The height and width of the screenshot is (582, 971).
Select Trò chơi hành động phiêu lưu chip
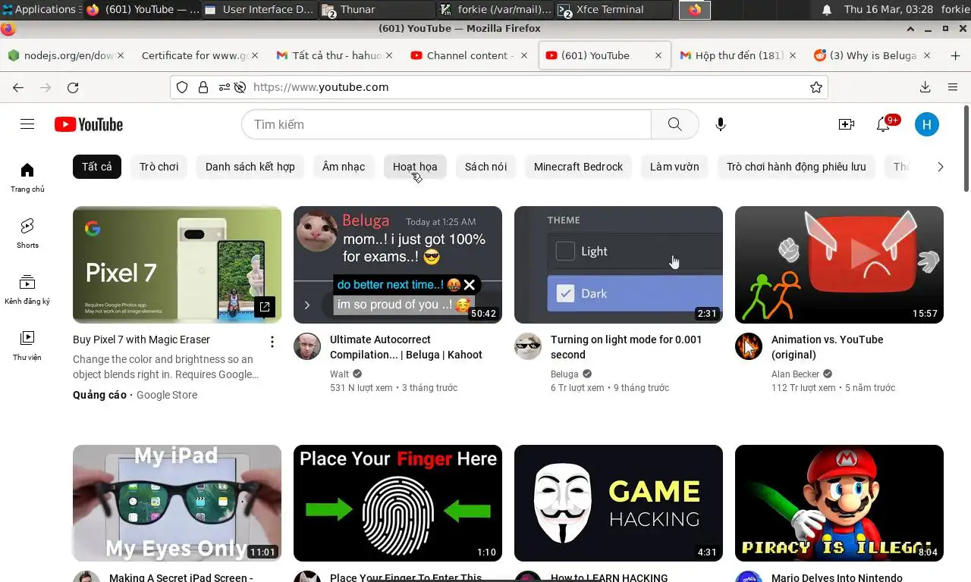point(796,167)
